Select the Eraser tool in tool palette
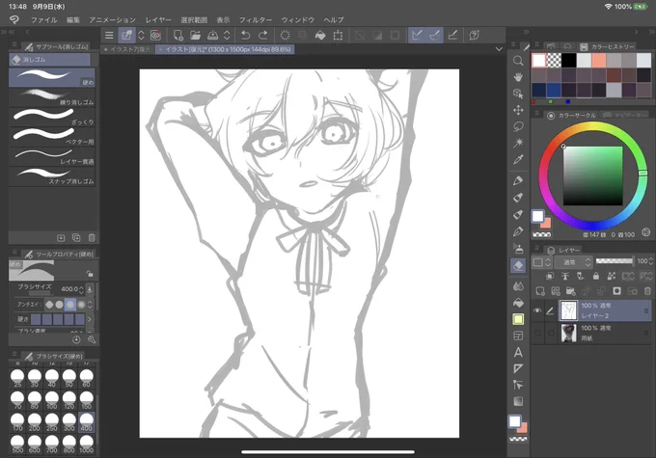The image size is (656, 458). click(x=518, y=265)
